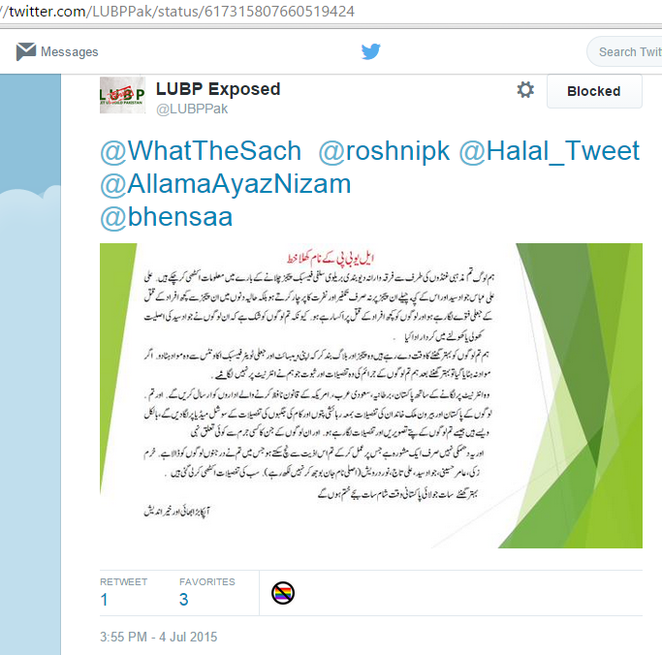The image size is (662, 655).
Task: Click the LUBP Exposed display name
Action: (218, 89)
